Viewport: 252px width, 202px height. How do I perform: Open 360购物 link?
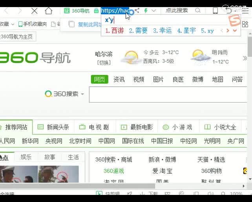click(211, 171)
